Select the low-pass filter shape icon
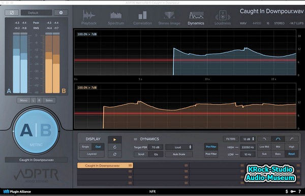 pyautogui.click(x=264, y=139)
